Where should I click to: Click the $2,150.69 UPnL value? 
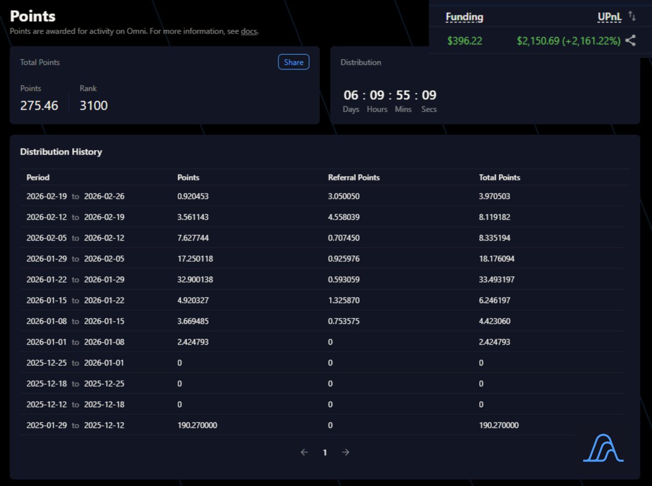pyautogui.click(x=568, y=41)
